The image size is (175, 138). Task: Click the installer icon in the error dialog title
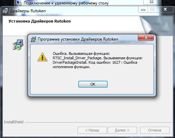click(x=33, y=39)
